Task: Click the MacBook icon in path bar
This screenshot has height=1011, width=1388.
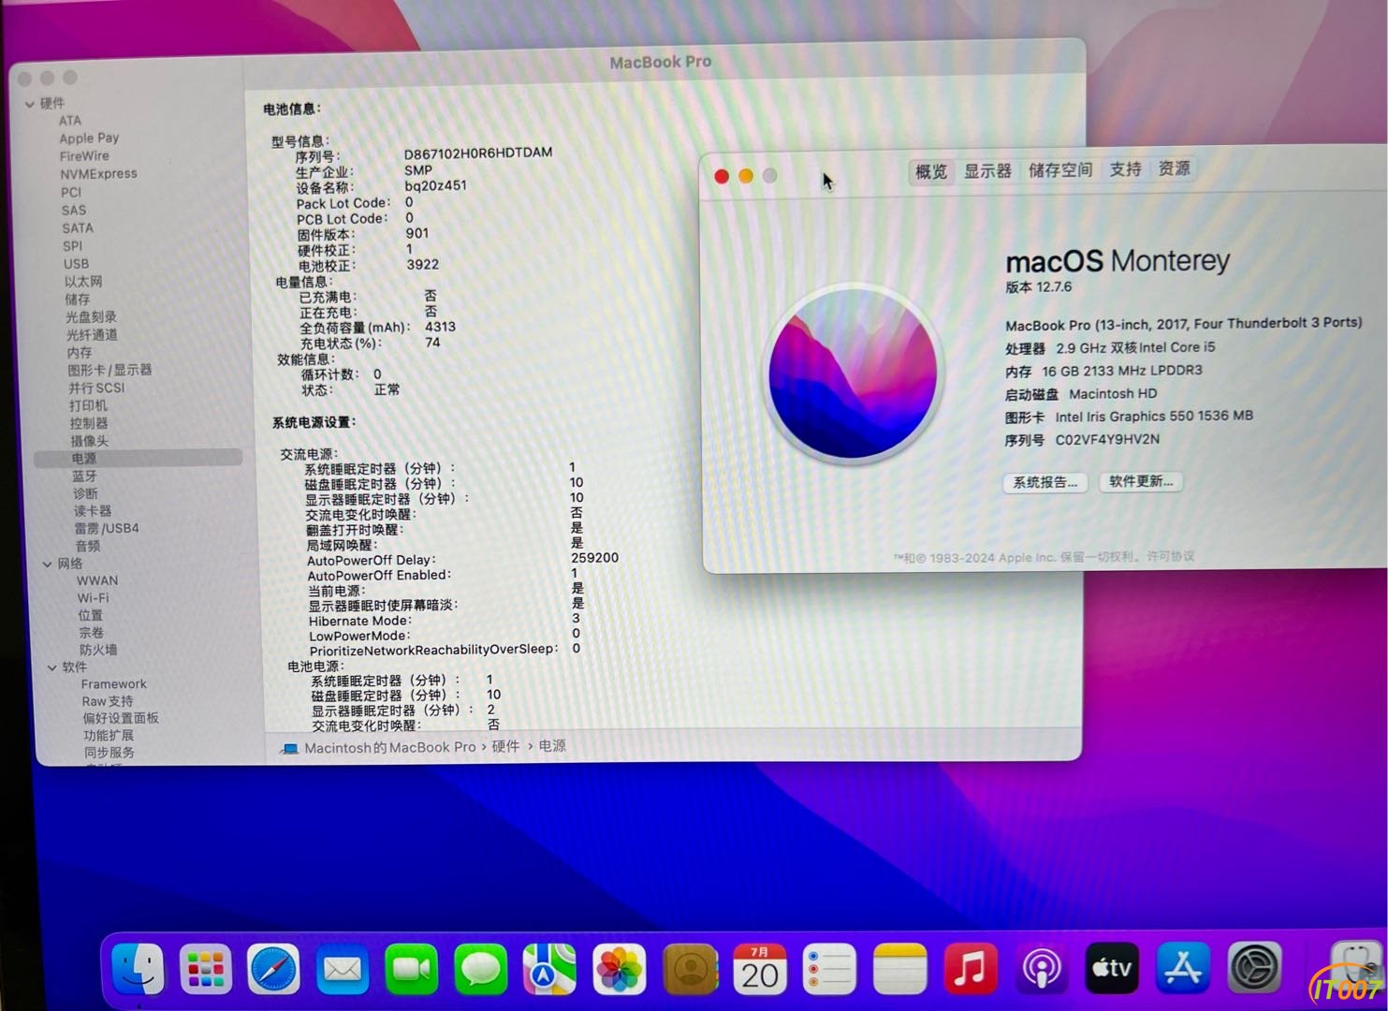Action: (x=289, y=749)
